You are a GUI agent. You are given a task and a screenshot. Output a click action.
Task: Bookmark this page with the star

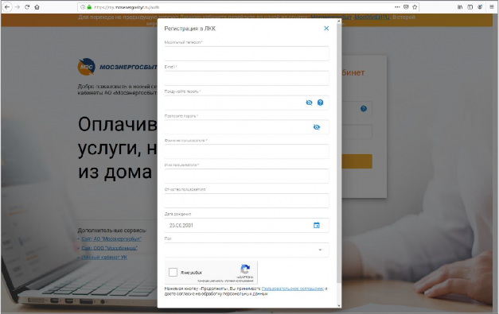pos(415,7)
